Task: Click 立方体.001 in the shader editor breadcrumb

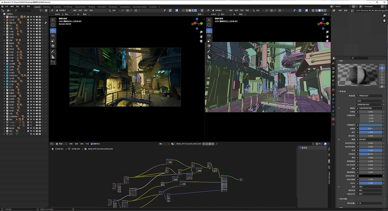Action: [x=59, y=149]
